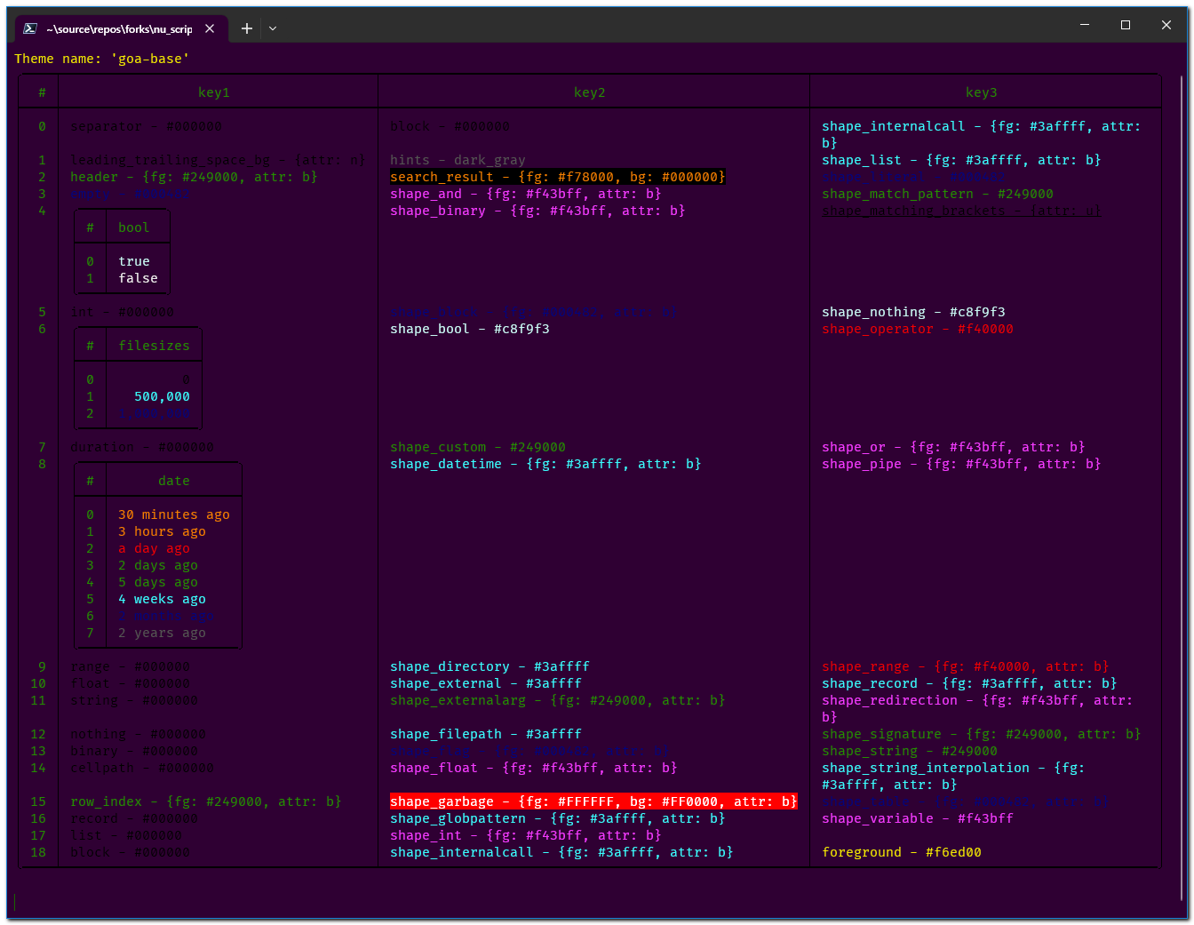This screenshot has height=925, width=1194.
Task: Click the '2 years ago' date row
Action: coord(162,633)
